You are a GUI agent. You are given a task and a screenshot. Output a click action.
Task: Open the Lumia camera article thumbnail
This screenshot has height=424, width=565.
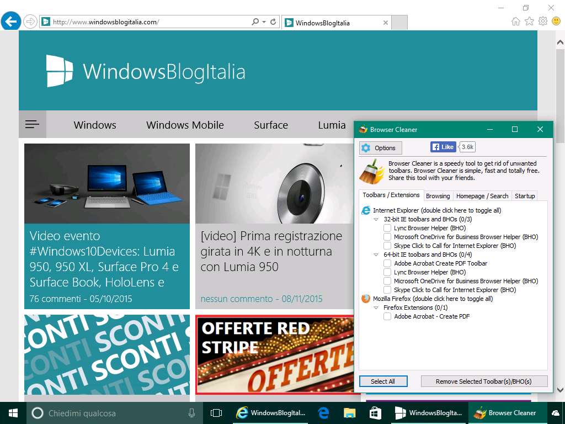[275, 183]
